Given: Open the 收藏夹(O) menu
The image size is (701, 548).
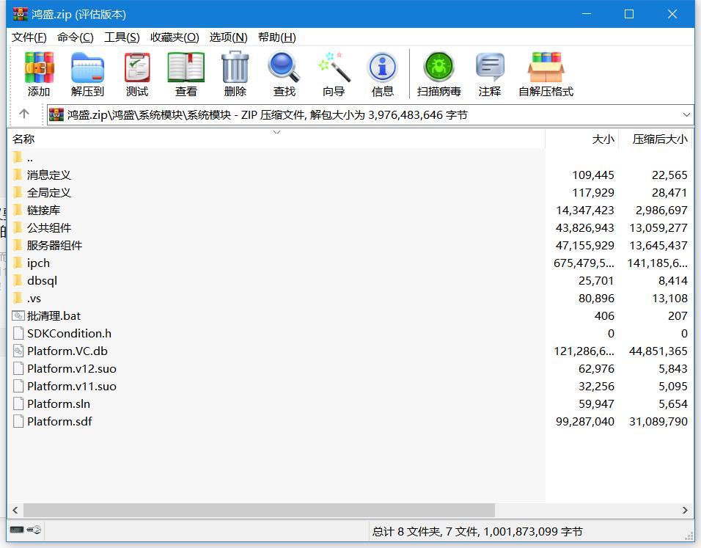Looking at the screenshot, I should (175, 37).
